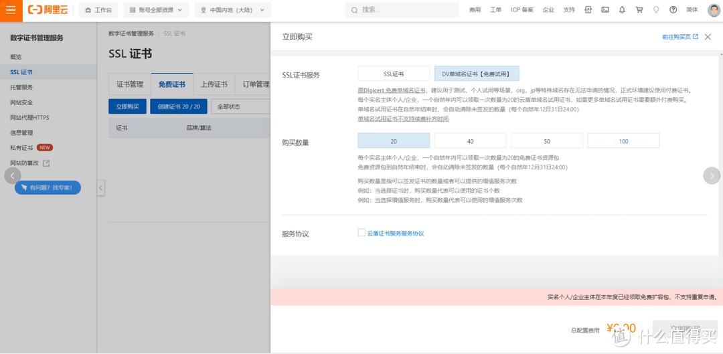
Task: Open the 中国内地（大陆） region dropdown
Action: [x=233, y=10]
